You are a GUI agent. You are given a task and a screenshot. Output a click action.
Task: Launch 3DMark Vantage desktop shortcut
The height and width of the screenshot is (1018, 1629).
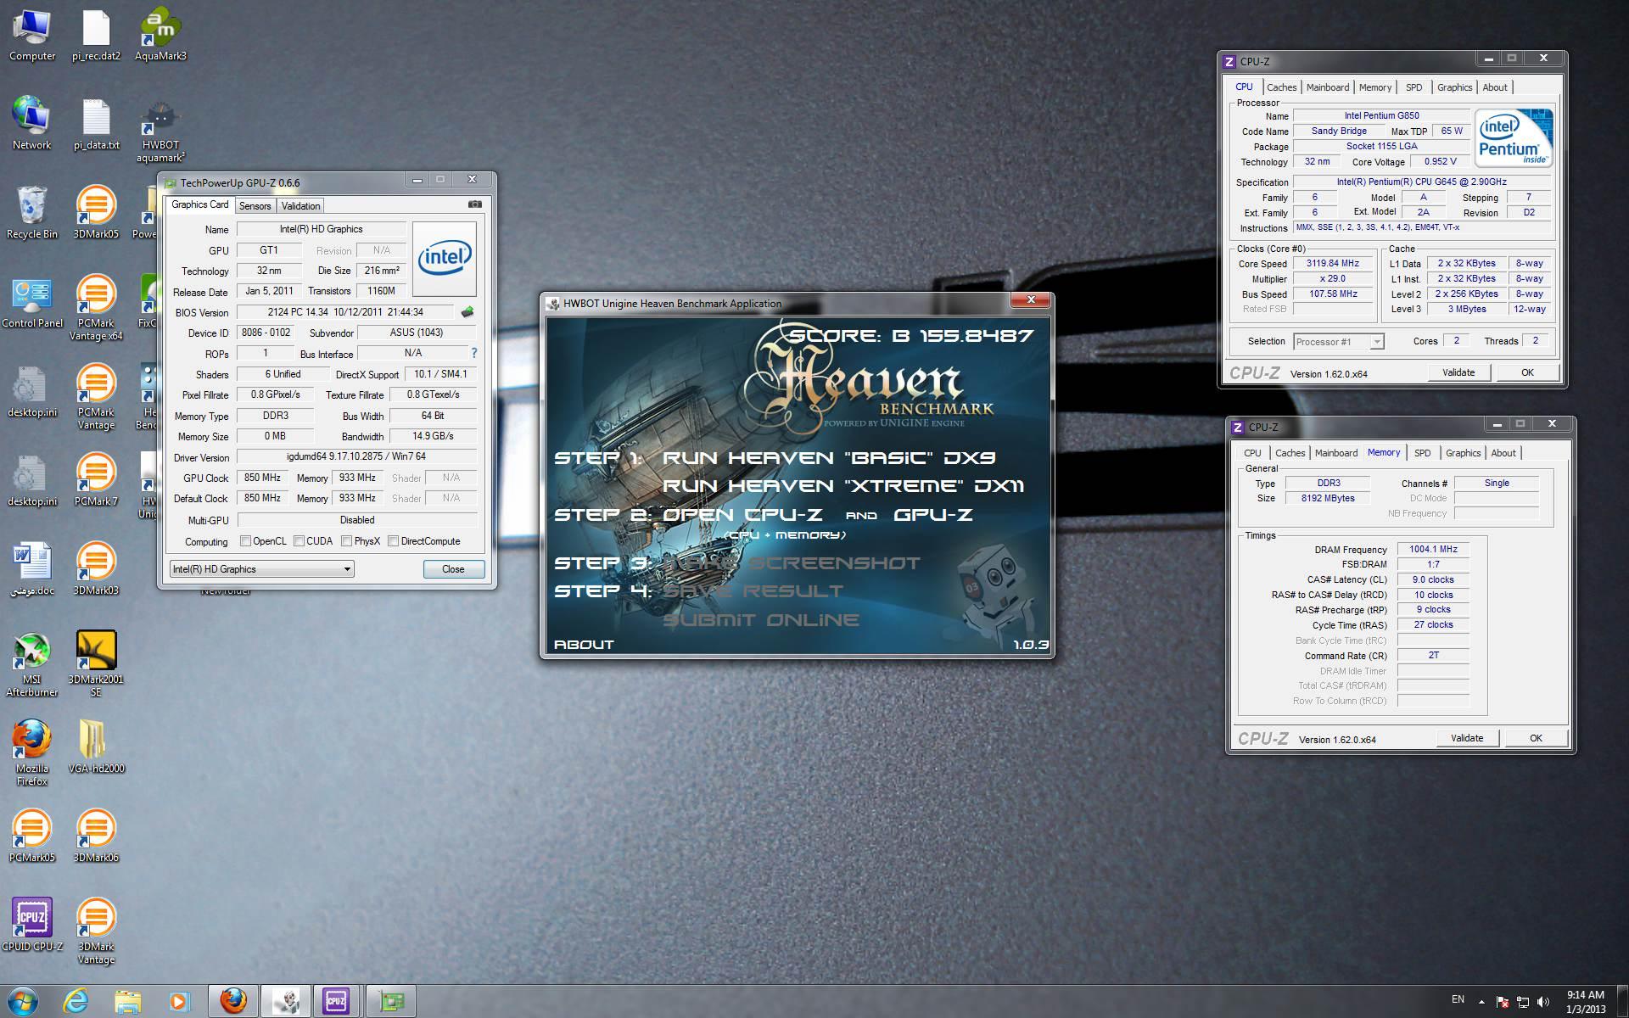click(96, 932)
